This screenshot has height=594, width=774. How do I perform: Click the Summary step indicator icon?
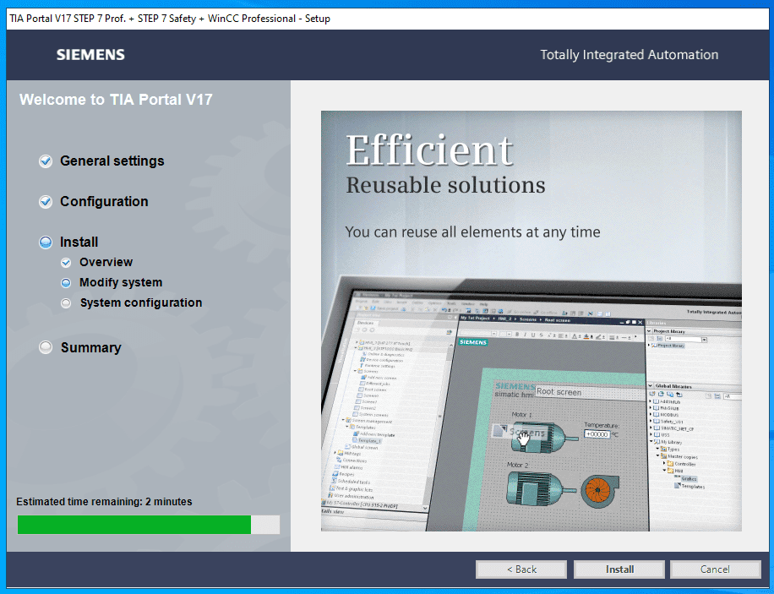pos(46,347)
